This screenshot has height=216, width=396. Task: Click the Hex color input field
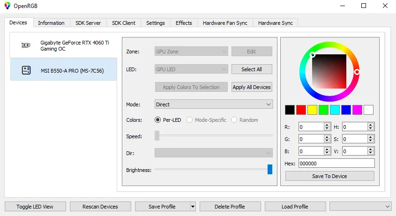pyautogui.click(x=336, y=163)
